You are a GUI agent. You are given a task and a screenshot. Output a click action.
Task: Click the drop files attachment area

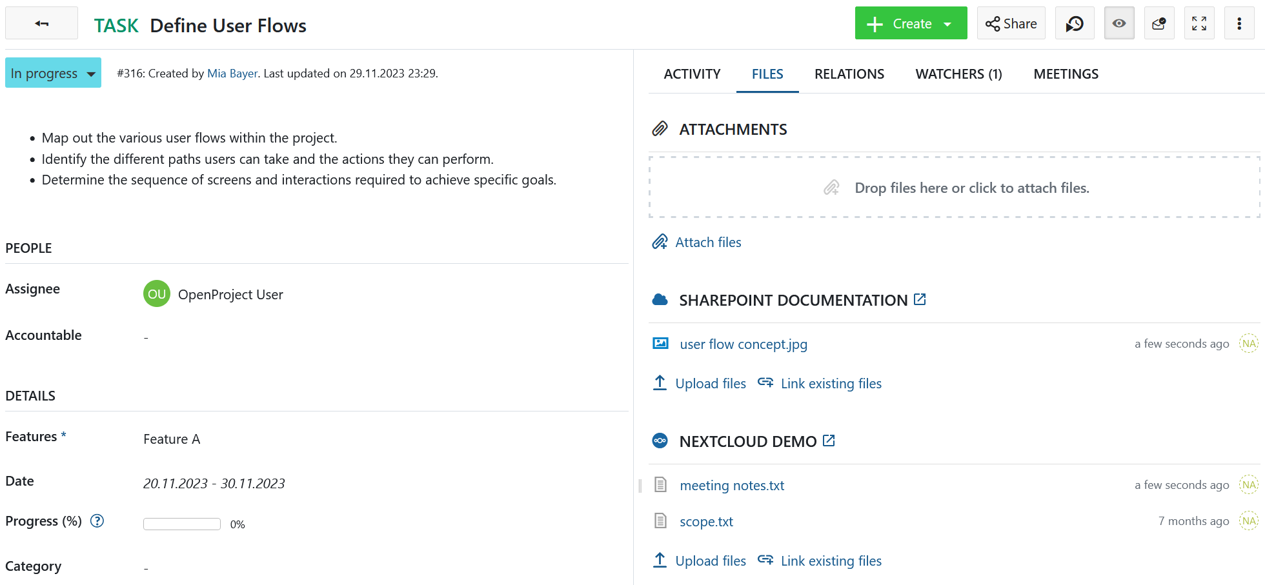tap(954, 187)
